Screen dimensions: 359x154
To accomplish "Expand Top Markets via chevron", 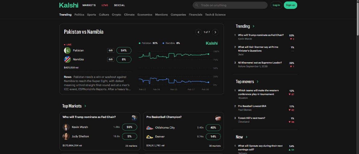I will coord(85,106).
